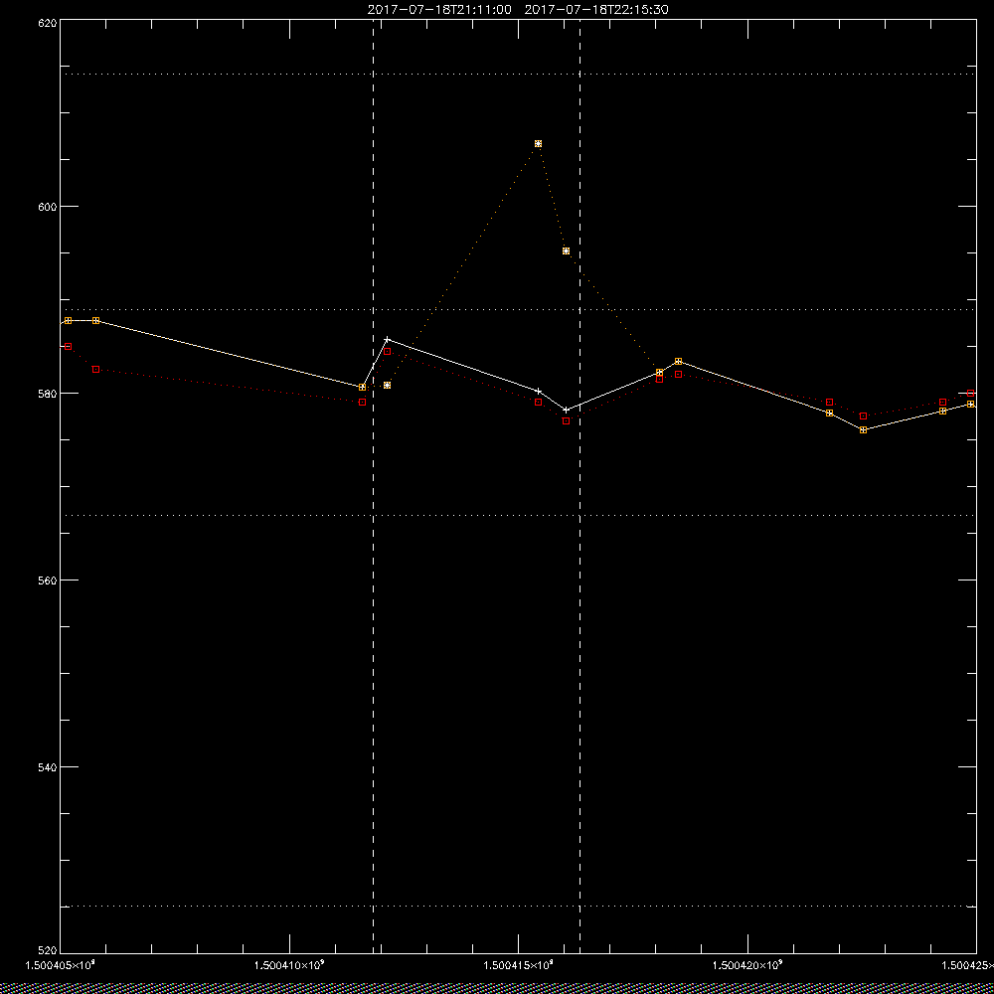This screenshot has height=994, width=994.
Task: Click the dotted threshold line near 567
Action: (518, 515)
